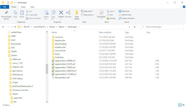This screenshot has height=107, width=186.
Task: Click Invert selection command
Action: [127, 18]
